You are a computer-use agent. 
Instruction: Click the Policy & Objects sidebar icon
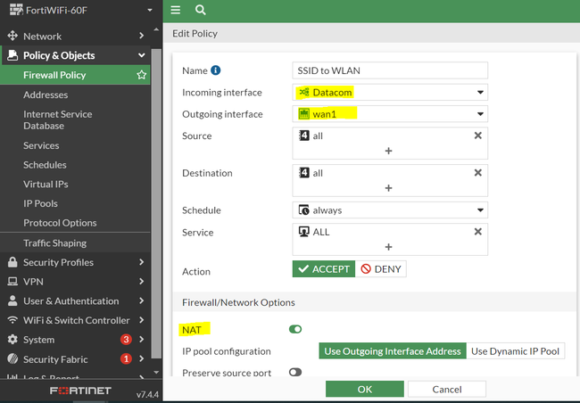coord(12,55)
